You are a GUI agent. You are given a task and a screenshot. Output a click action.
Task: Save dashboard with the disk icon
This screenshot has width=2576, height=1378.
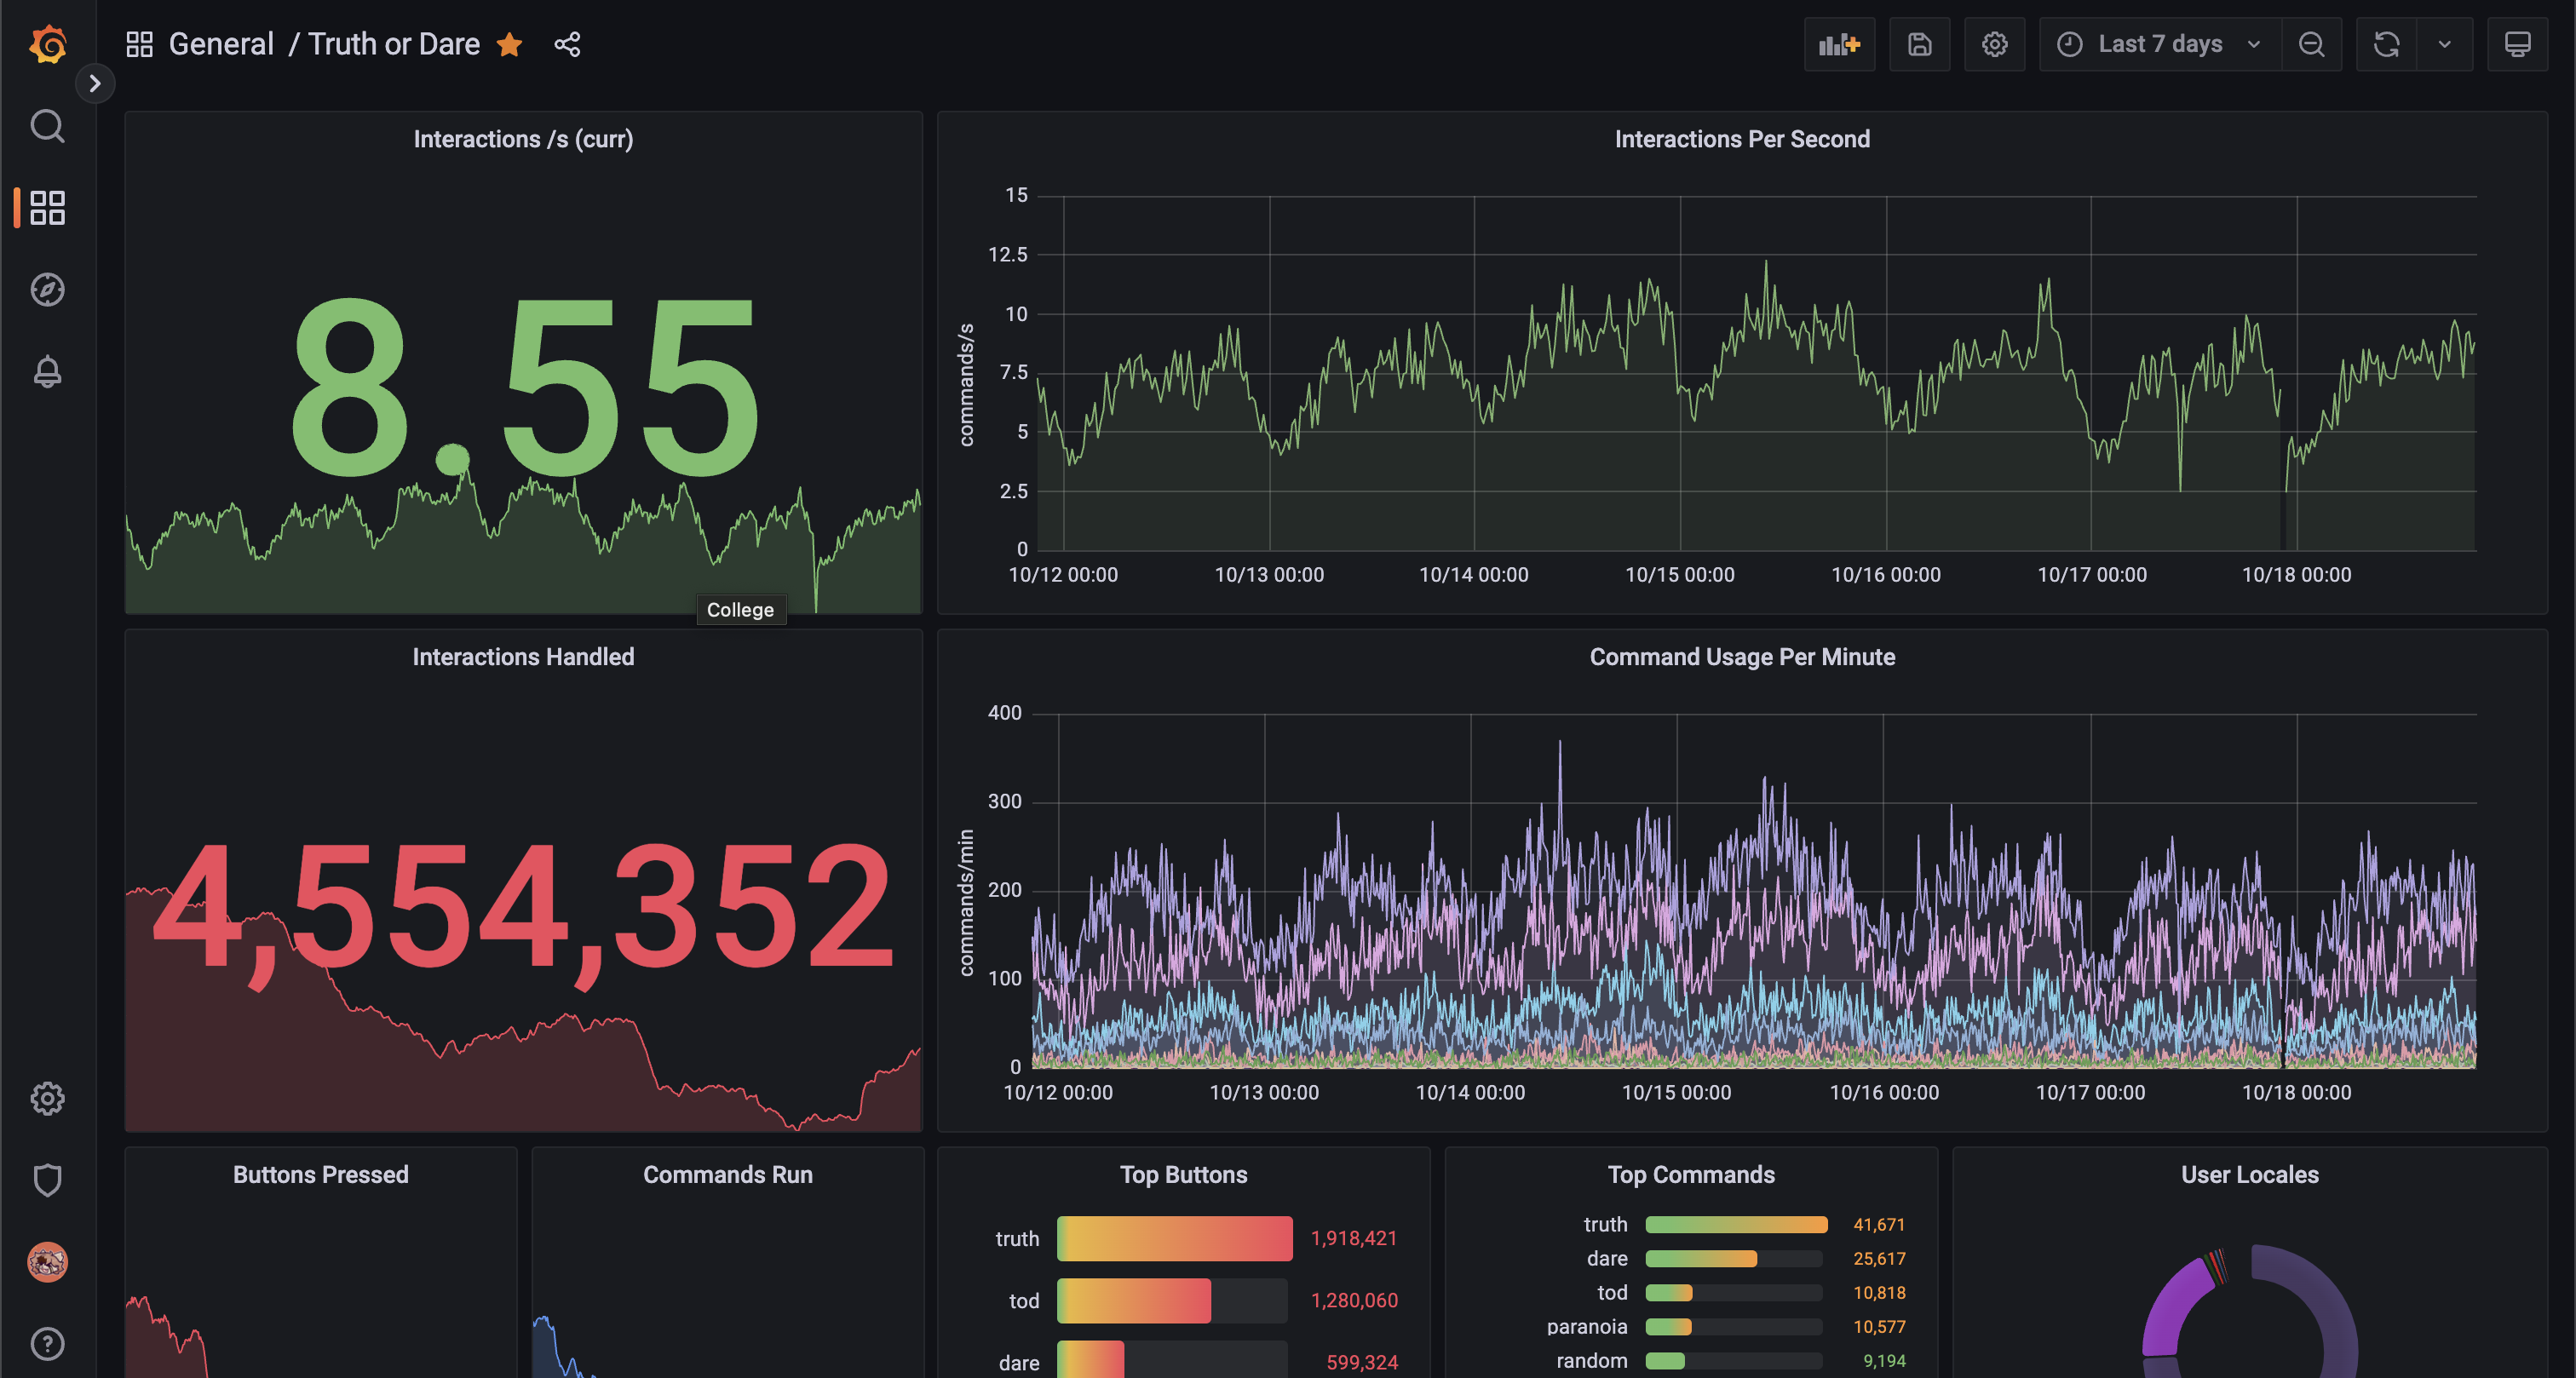(x=1919, y=44)
